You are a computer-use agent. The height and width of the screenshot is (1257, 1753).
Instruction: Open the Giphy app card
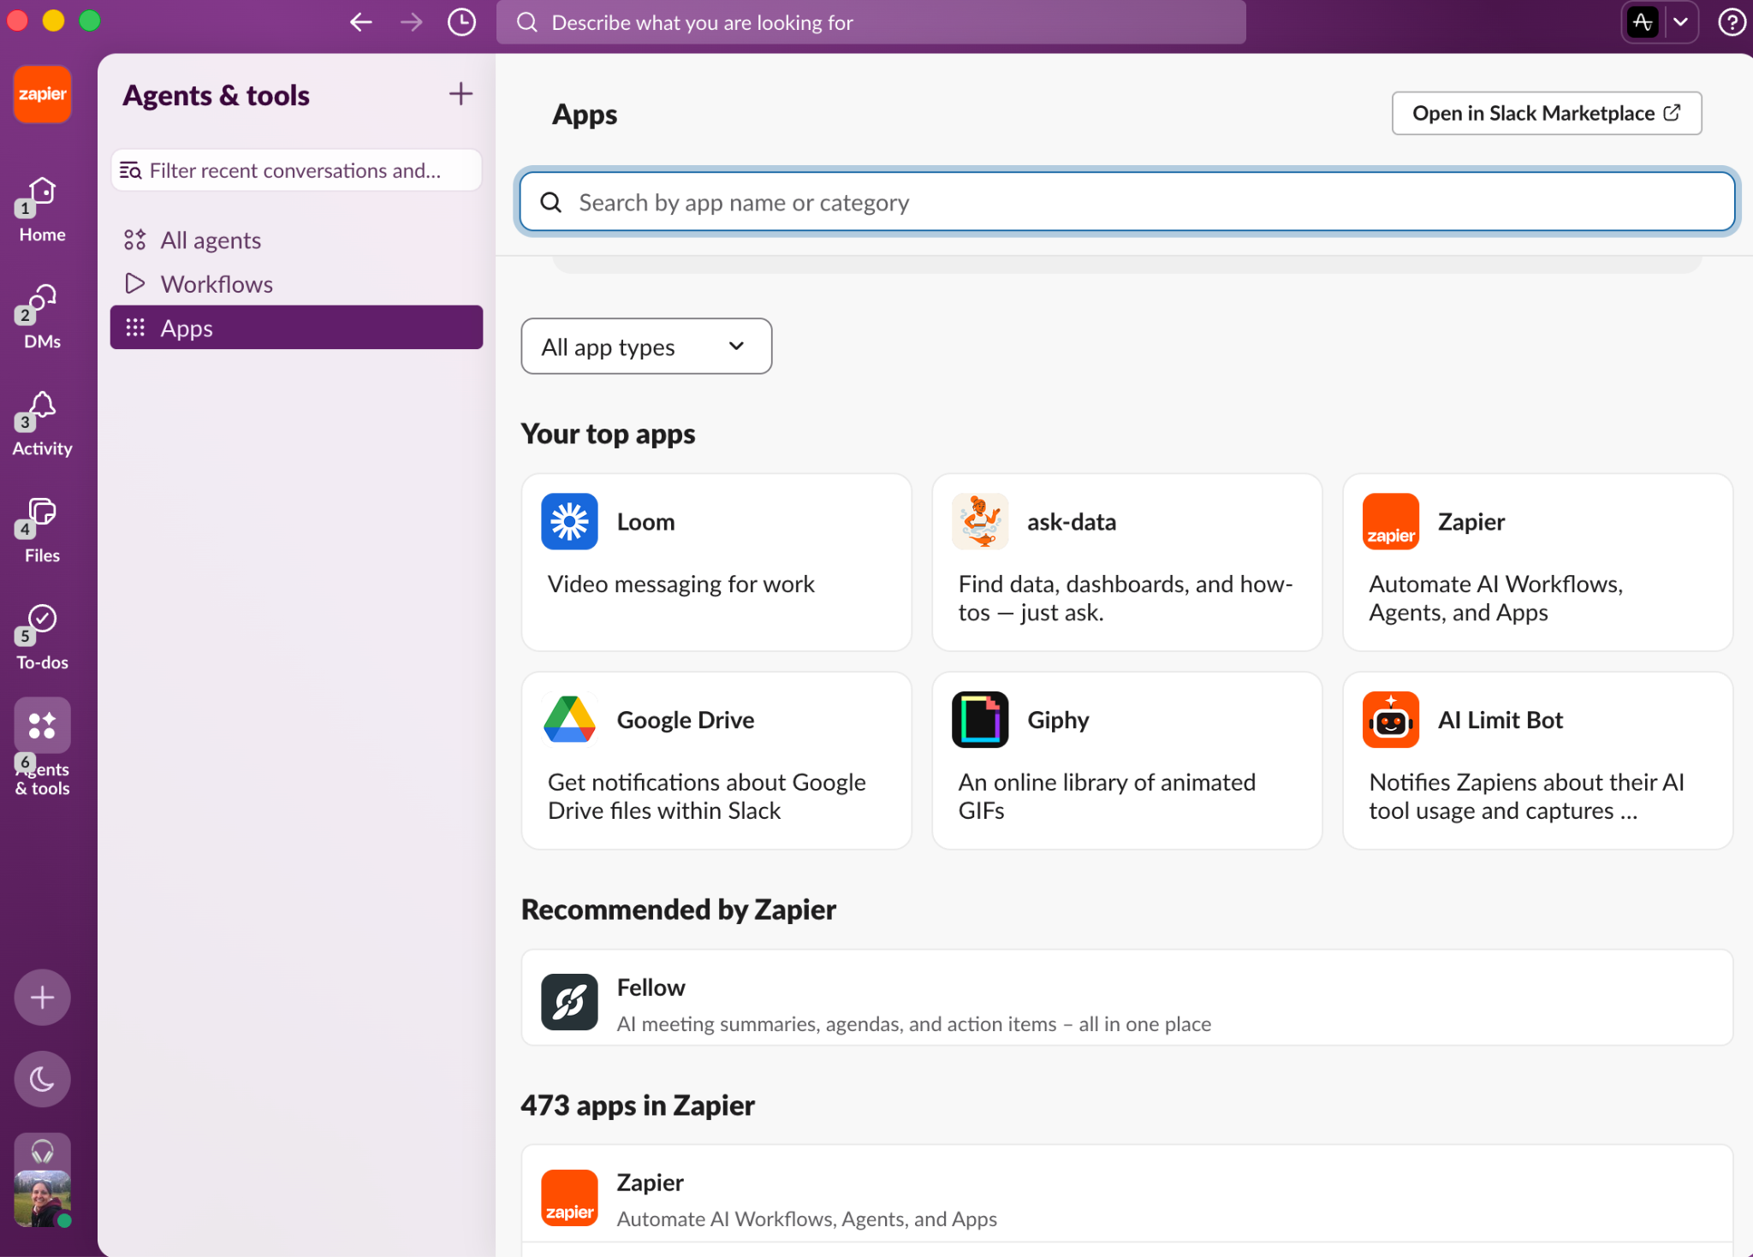coord(1126,761)
